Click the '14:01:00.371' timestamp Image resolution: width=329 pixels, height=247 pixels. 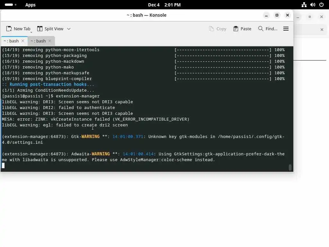point(128,136)
